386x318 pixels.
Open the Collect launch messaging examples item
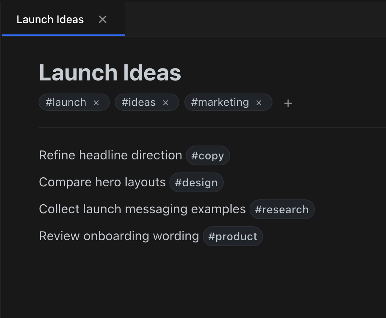pyautogui.click(x=142, y=209)
